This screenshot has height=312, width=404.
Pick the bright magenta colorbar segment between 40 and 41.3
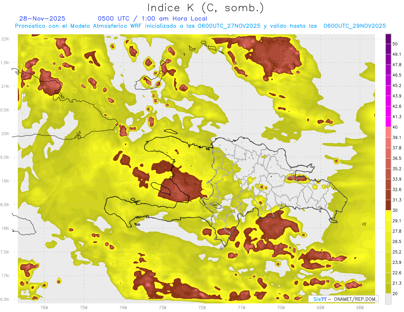click(388, 122)
